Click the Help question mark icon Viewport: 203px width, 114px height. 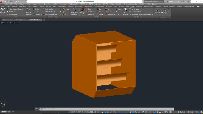(188, 1)
